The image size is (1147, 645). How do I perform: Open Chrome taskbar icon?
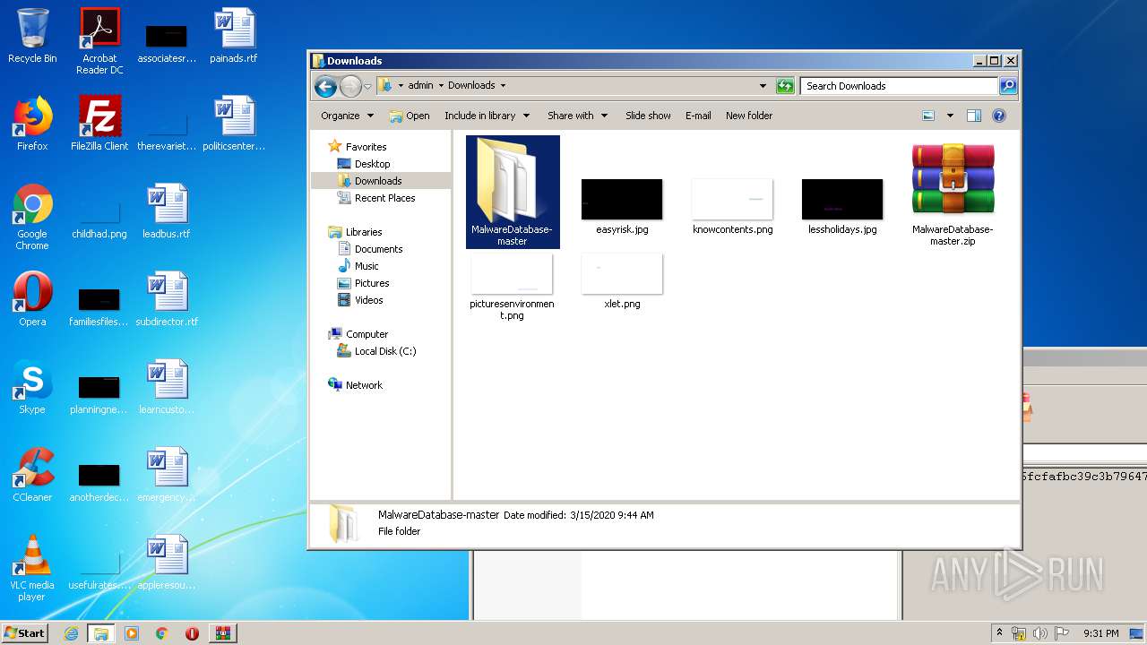pos(162,633)
